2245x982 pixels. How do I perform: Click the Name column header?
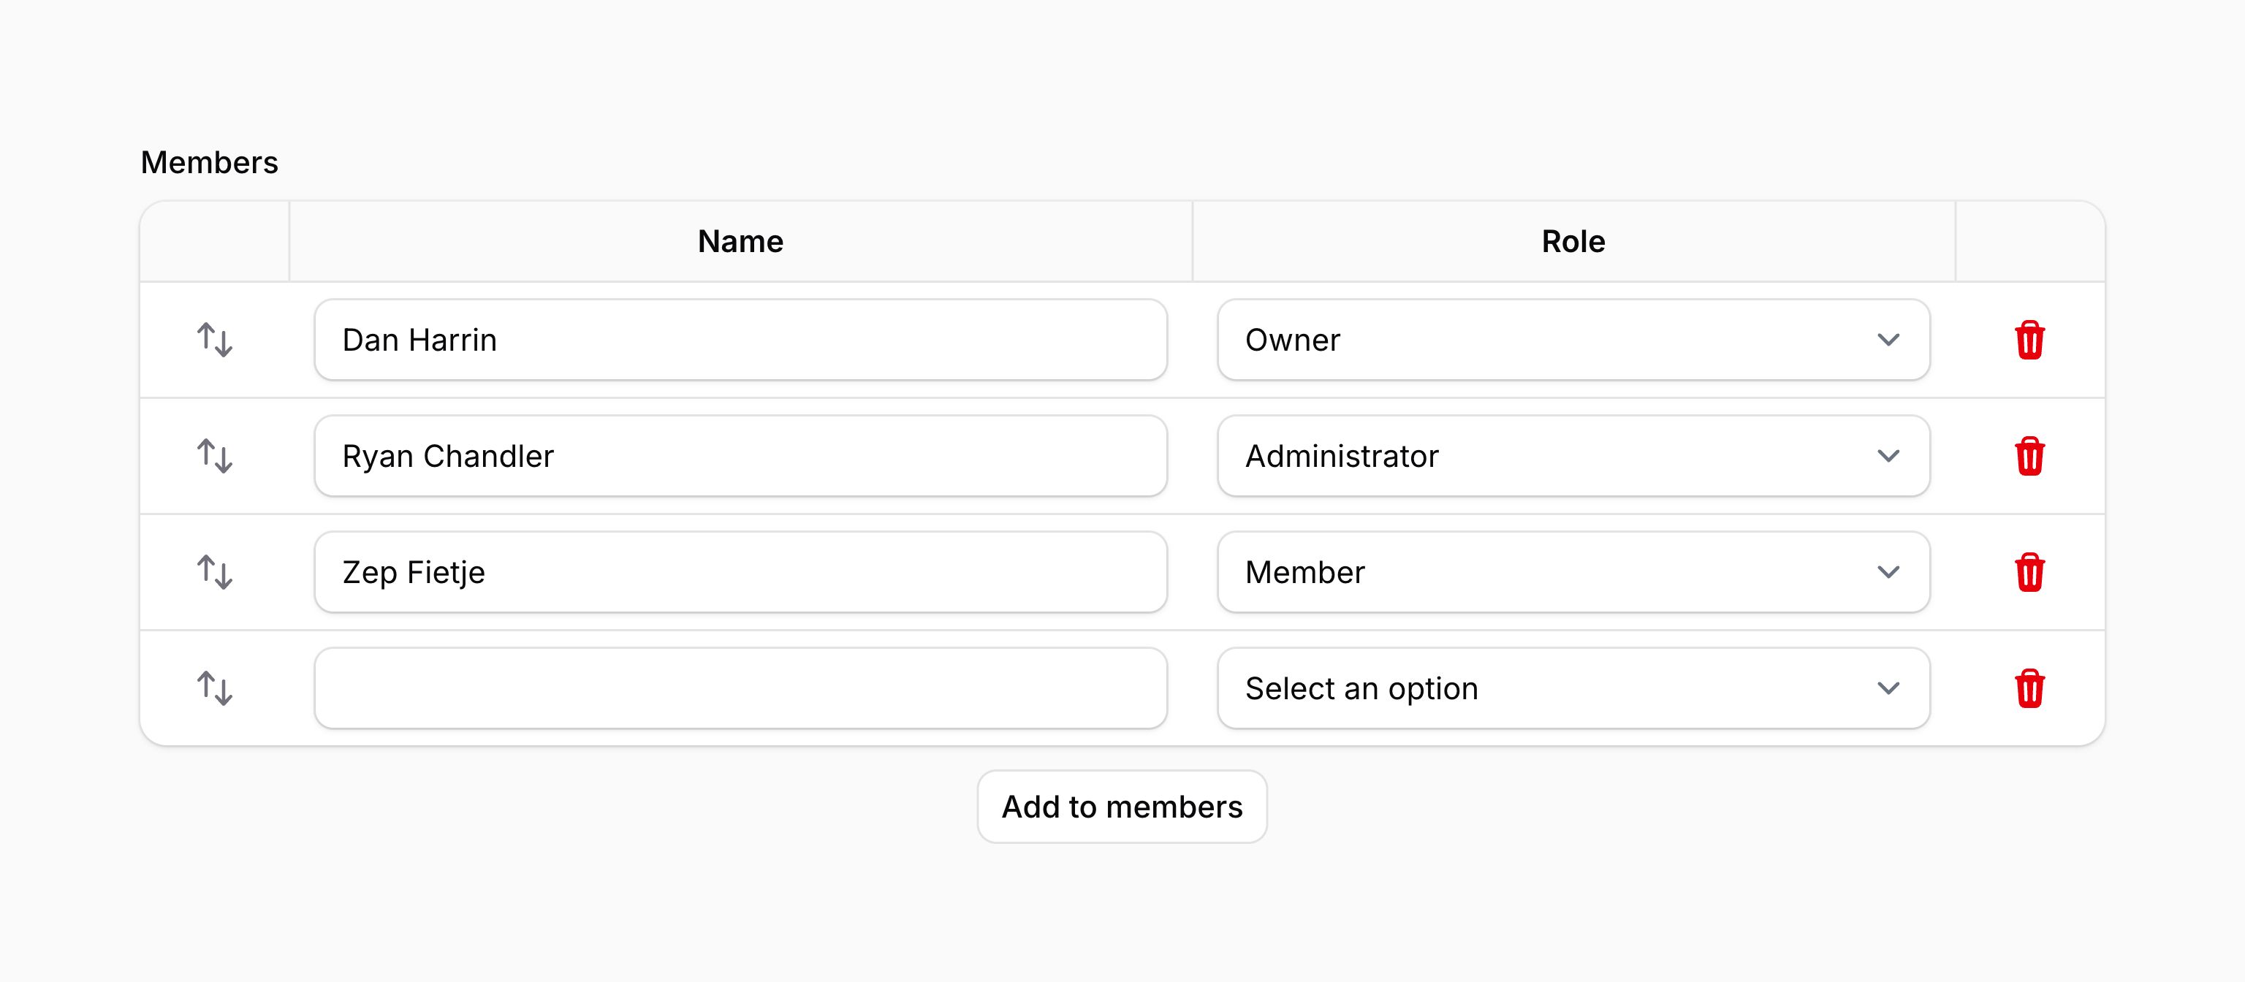(740, 241)
